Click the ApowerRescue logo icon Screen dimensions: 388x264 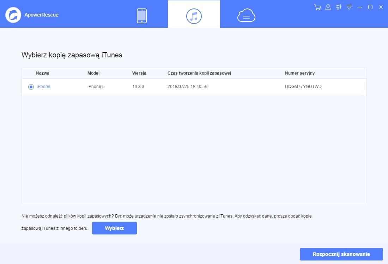click(x=13, y=15)
